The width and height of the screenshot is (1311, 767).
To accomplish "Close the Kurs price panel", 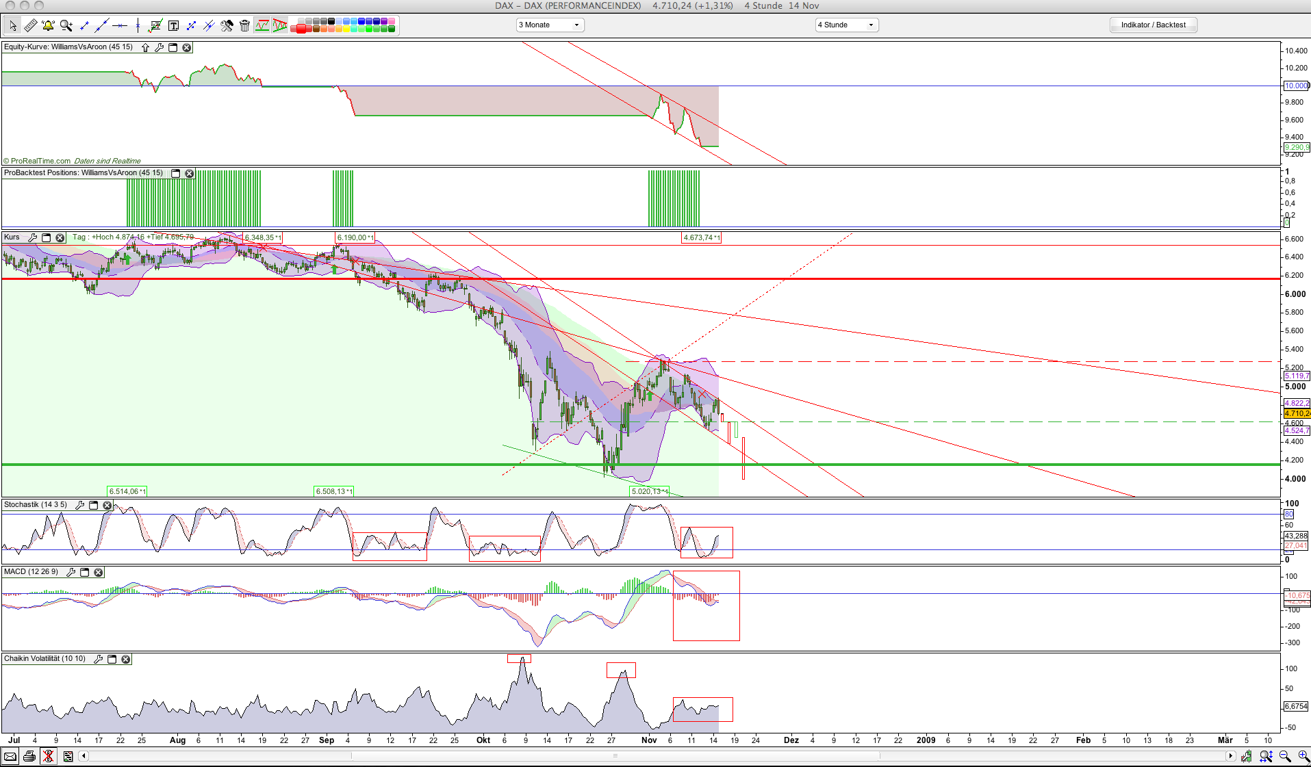I will pyautogui.click(x=60, y=237).
